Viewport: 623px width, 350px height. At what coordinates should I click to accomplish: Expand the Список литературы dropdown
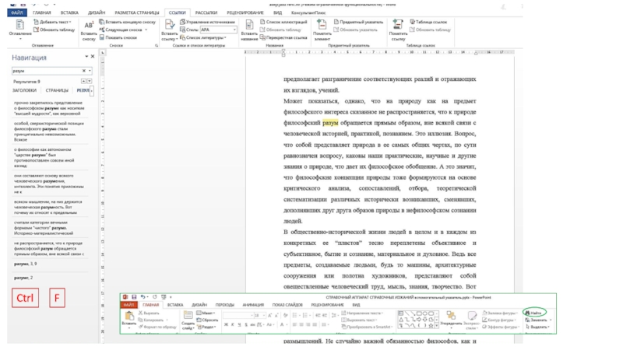226,37
